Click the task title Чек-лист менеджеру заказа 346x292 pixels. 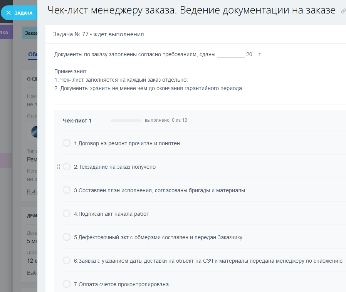pos(191,10)
